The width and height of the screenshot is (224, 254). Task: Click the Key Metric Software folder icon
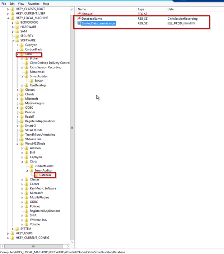tap(27, 188)
